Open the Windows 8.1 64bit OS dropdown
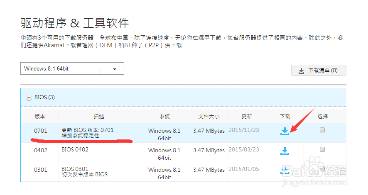The height and width of the screenshot is (195, 368). click(x=72, y=68)
